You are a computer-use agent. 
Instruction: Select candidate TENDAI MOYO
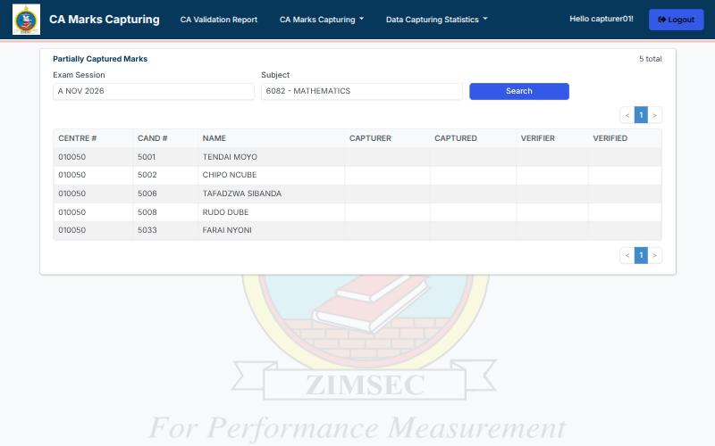230,157
